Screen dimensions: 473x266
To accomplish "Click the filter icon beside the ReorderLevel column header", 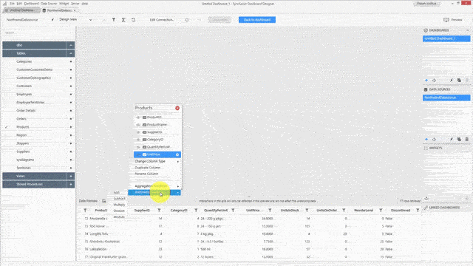I will coord(381,210).
